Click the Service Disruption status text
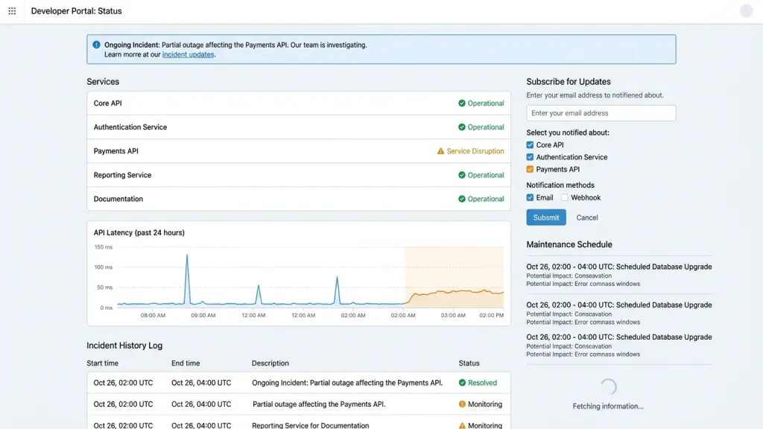Image resolution: width=763 pixels, height=429 pixels. [x=475, y=150]
